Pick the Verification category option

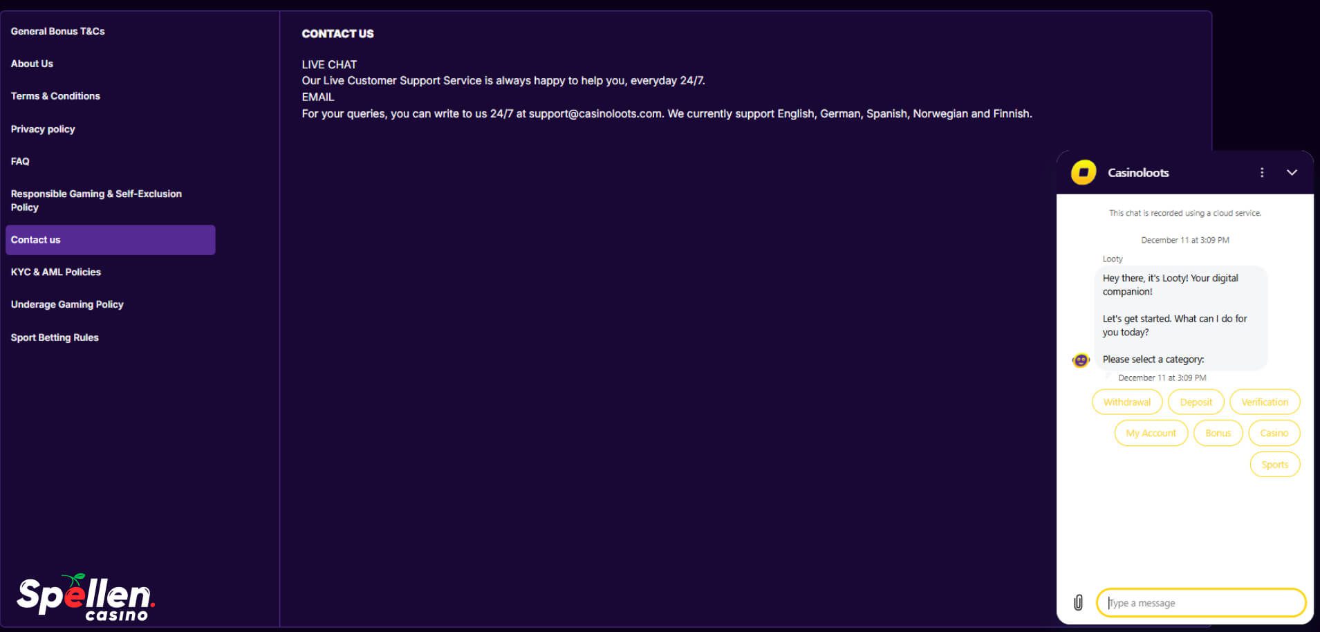(1264, 402)
